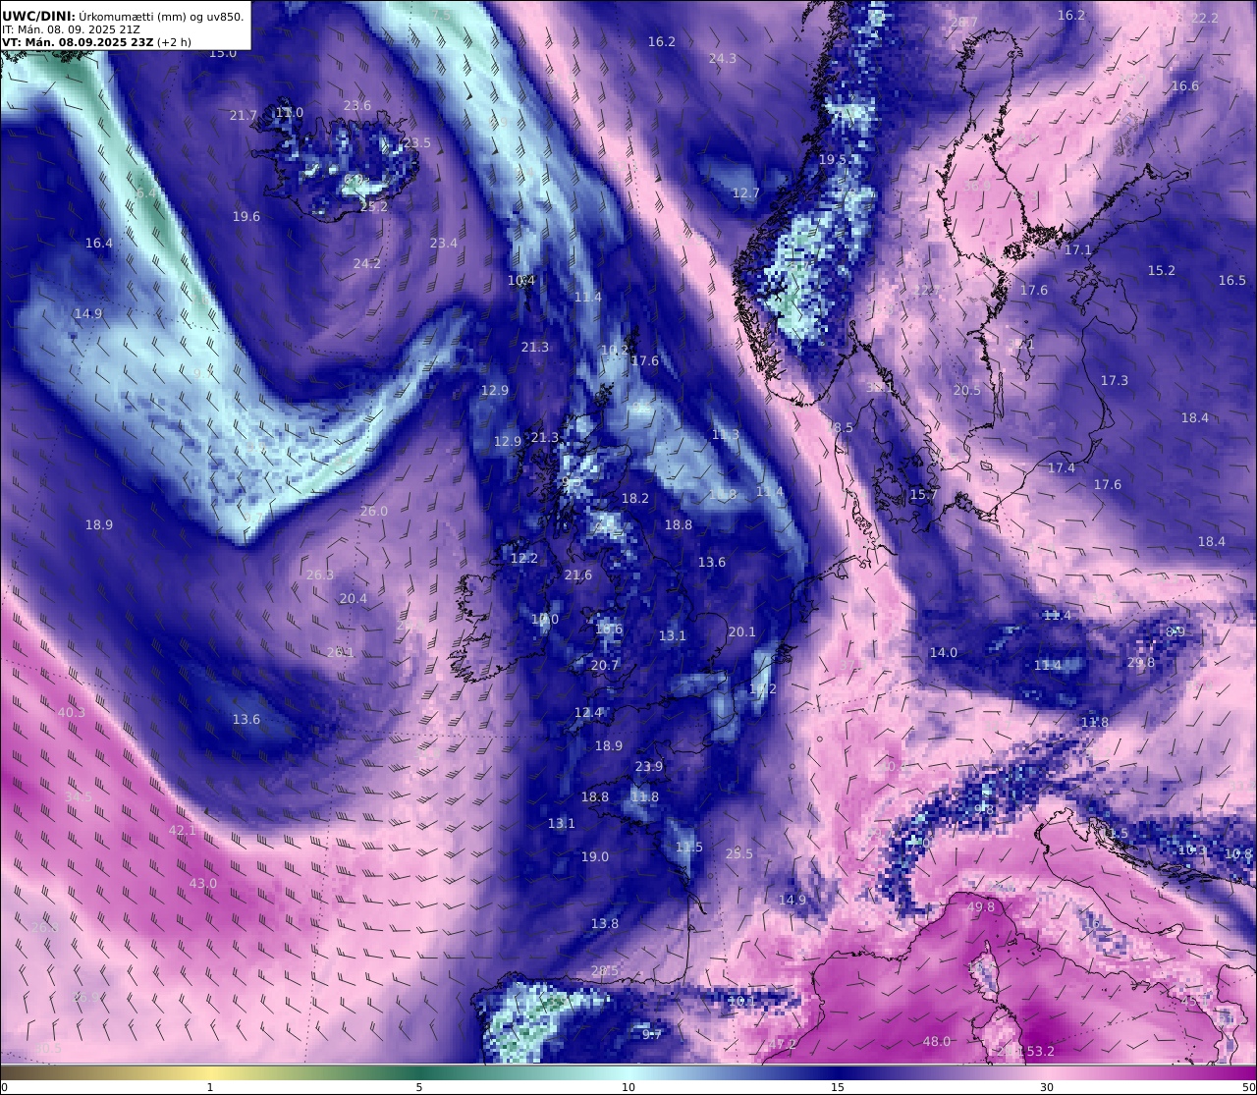Image resolution: width=1257 pixels, height=1095 pixels.
Task: Click the 26.0 value label
Action: pos(374,512)
